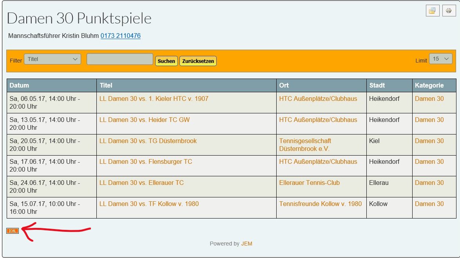The image size is (460, 258).
Task: Open Tennisgesellschaft Düsternbrook e.V. venue link
Action: [305, 145]
